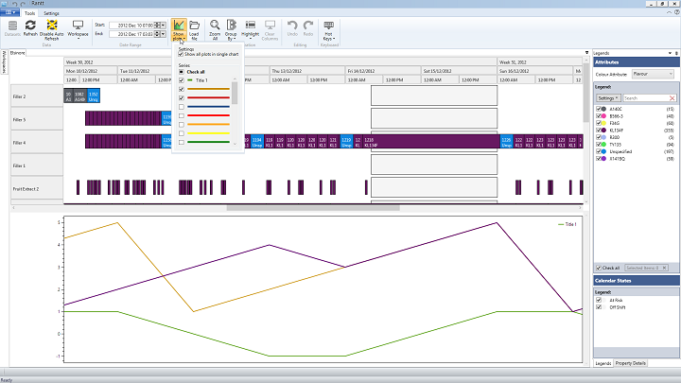The image size is (681, 383).
Task: Expand the legend Settings dropdown
Action: click(607, 97)
